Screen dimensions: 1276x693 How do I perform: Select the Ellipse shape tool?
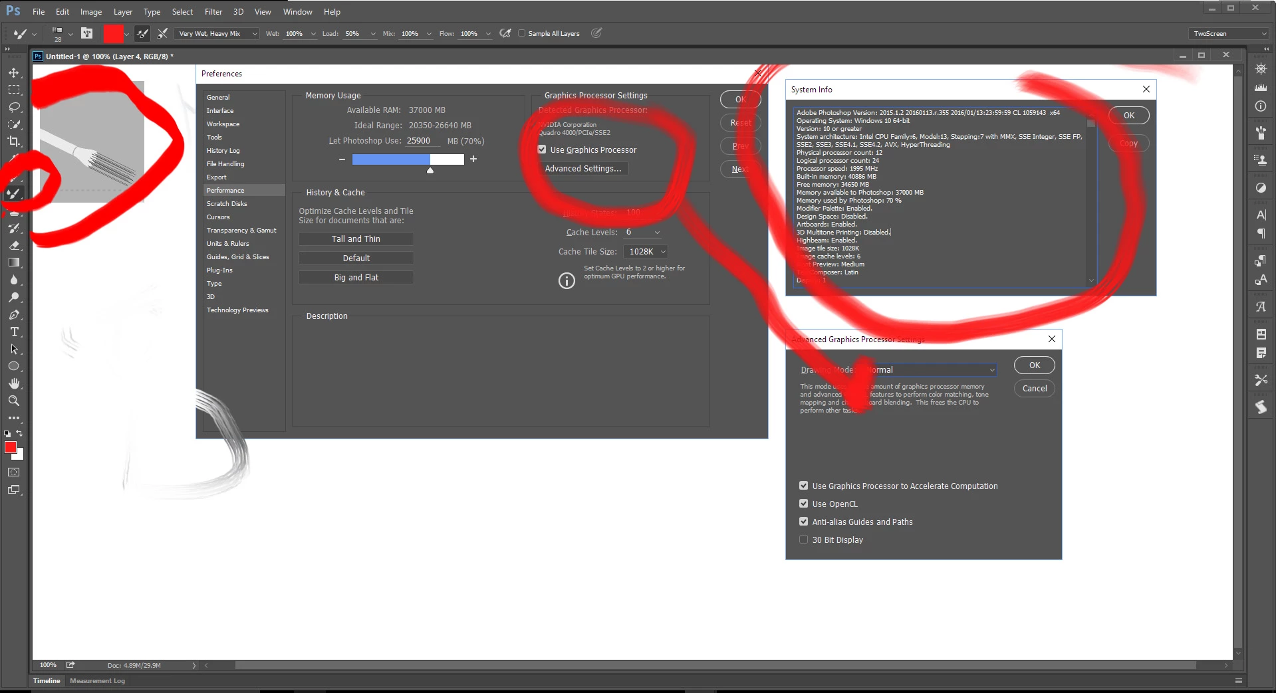pos(14,366)
